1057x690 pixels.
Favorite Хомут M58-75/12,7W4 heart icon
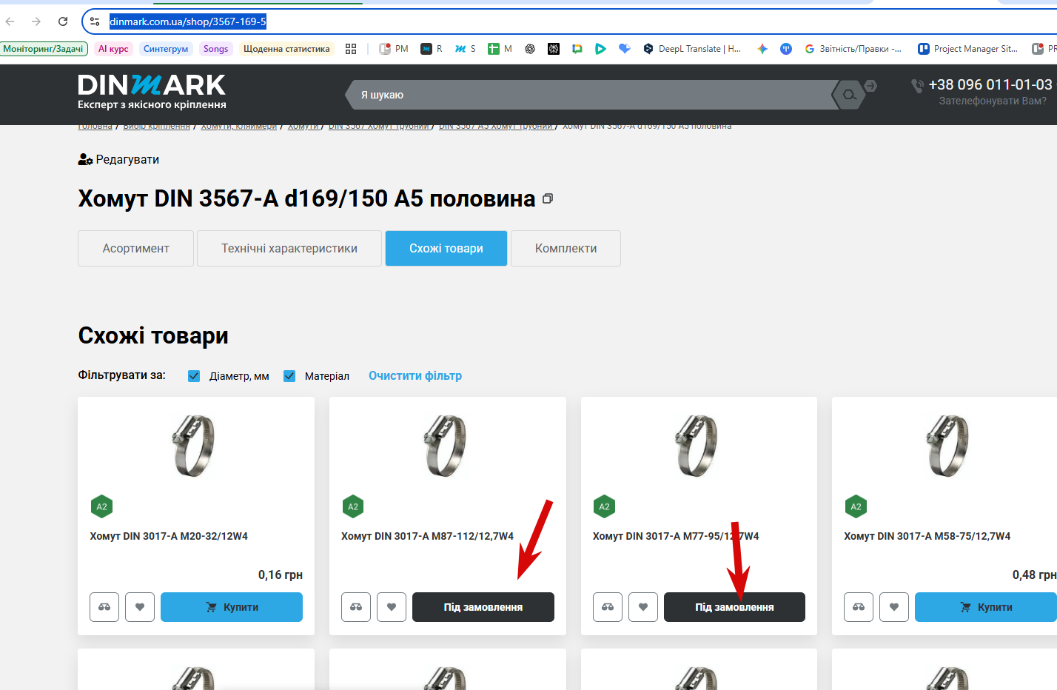(894, 607)
